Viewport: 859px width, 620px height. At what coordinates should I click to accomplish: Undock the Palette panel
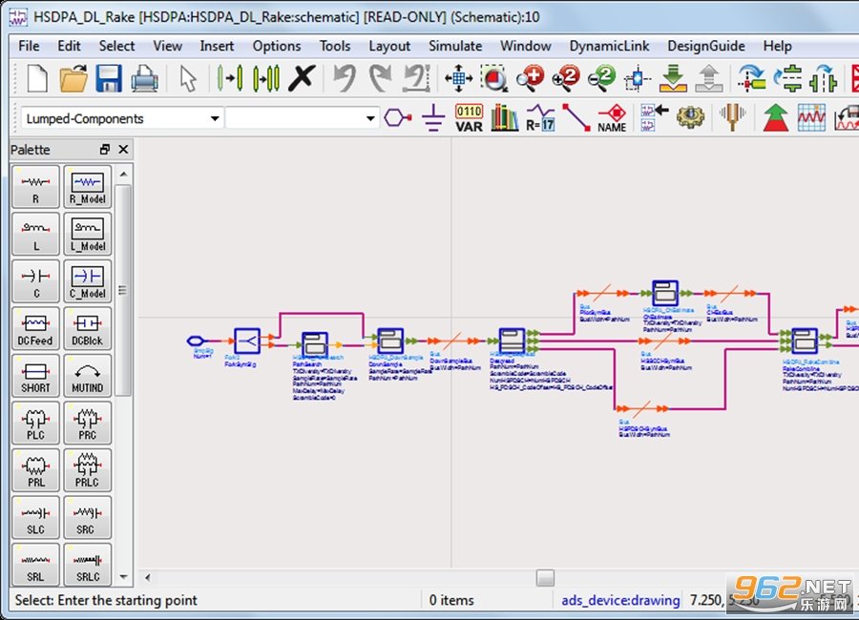click(x=105, y=149)
